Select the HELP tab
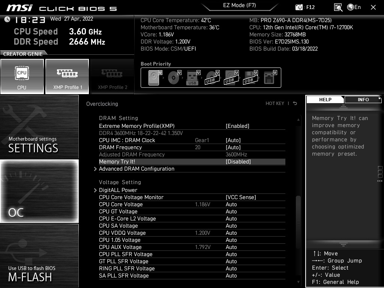The height and width of the screenshot is (288, 384). [x=325, y=99]
